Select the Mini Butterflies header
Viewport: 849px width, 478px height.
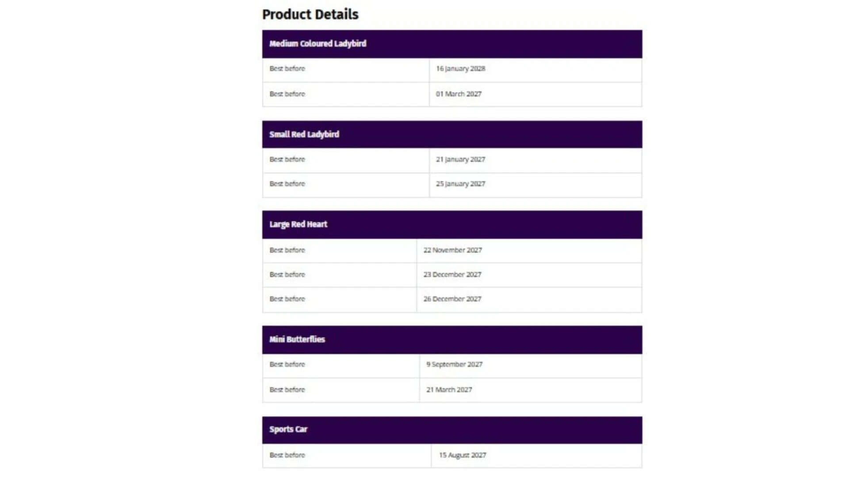pos(452,339)
